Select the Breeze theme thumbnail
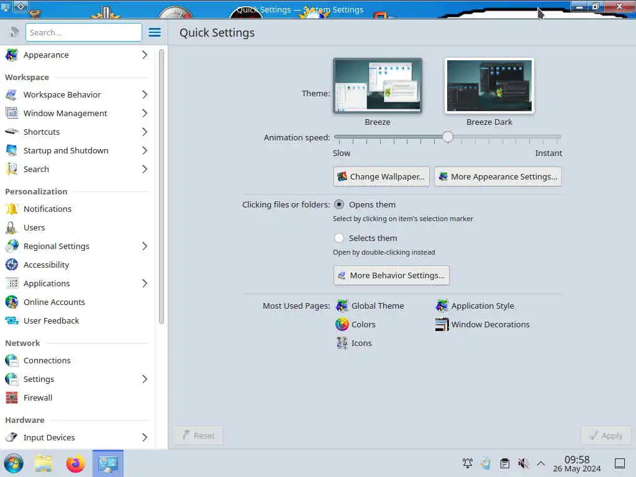Viewport: 636px width, 477px height. (x=378, y=86)
